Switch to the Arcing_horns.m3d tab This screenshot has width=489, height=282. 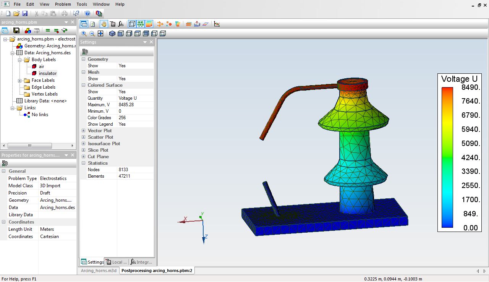(99, 271)
